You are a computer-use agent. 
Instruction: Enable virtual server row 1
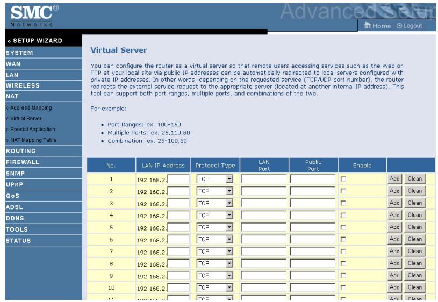point(343,179)
